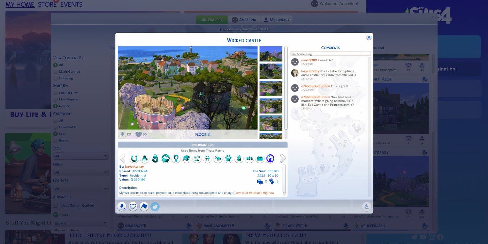This screenshot has width=488, height=244.
Task: Open Instagram icon in Sims 4 footer
Action: 432,237
